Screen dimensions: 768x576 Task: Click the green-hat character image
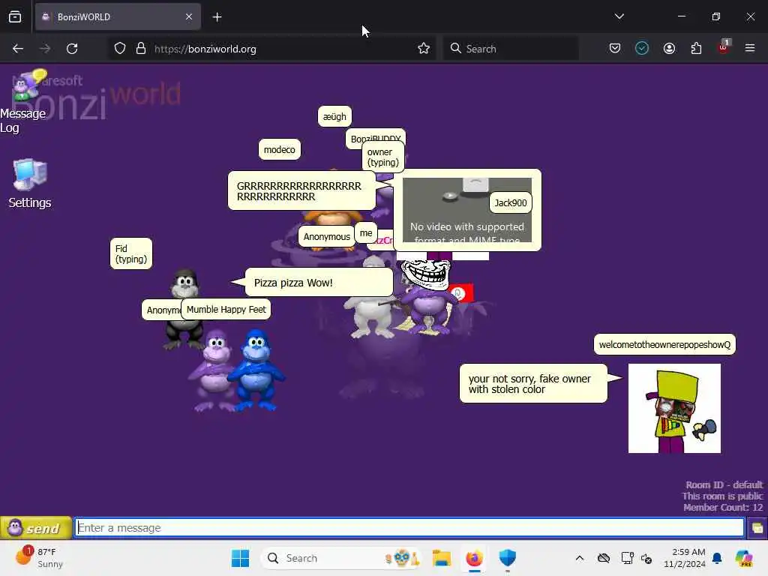pos(674,408)
